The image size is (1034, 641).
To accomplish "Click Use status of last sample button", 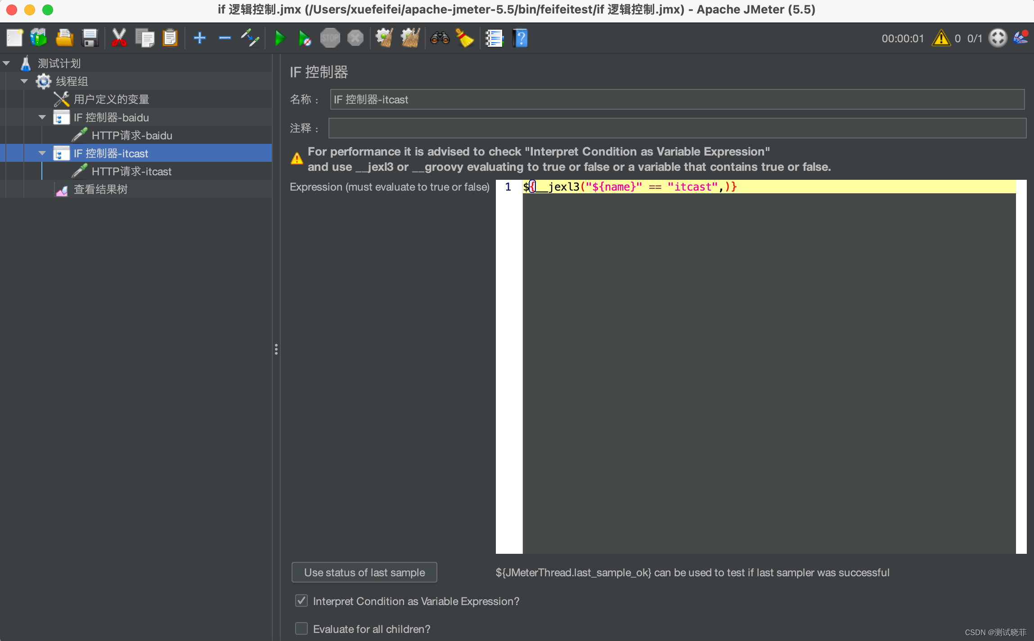I will click(364, 572).
